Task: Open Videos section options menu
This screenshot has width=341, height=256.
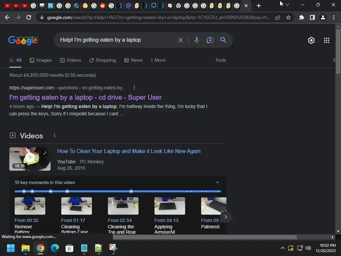Action: pos(55,135)
